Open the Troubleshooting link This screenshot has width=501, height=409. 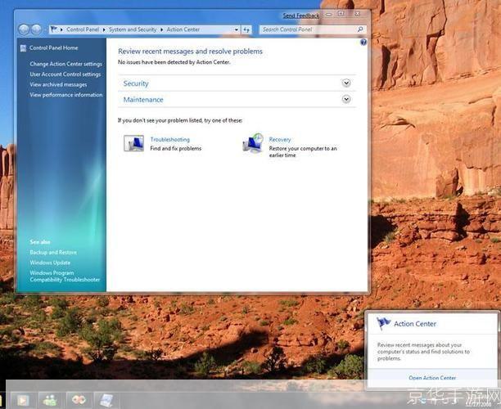point(170,140)
